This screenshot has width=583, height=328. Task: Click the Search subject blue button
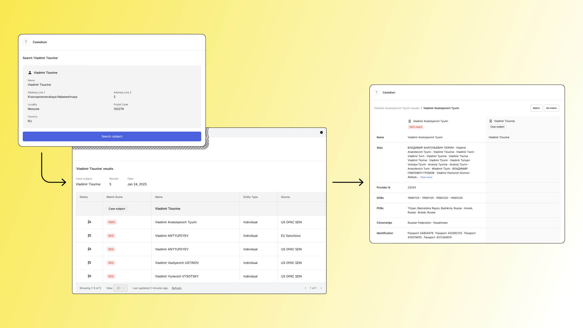coord(112,136)
